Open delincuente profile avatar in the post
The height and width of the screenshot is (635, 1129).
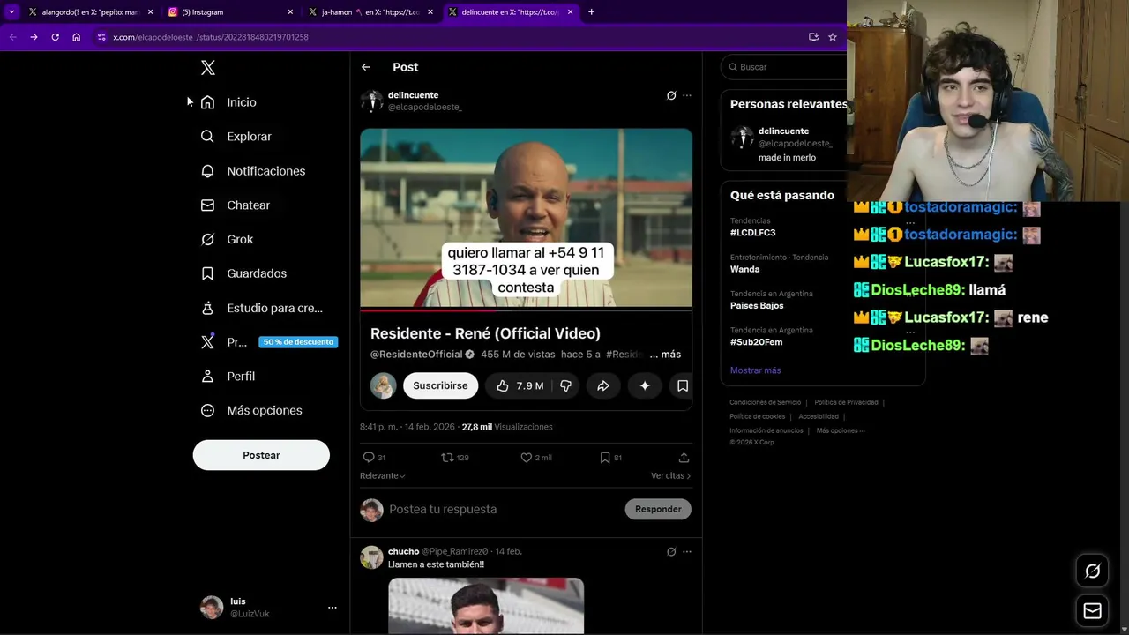pyautogui.click(x=371, y=101)
